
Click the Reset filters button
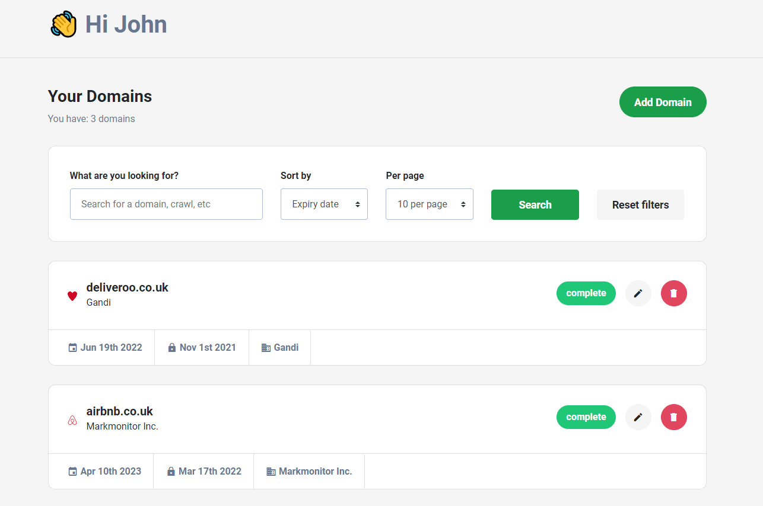click(640, 204)
